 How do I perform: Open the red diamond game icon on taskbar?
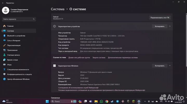point(123,101)
